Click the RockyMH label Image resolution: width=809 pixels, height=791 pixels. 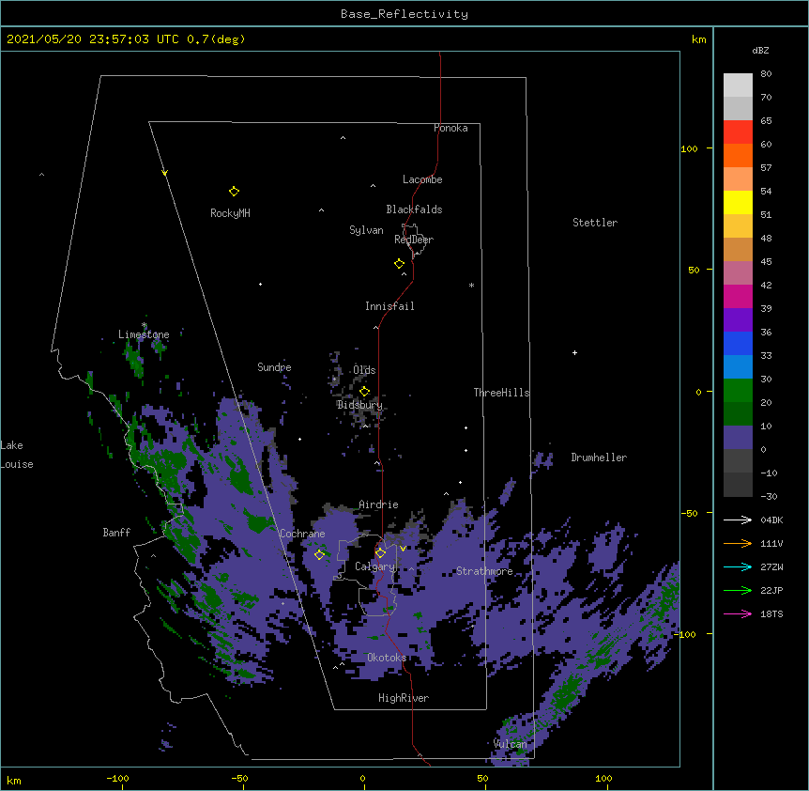(230, 213)
